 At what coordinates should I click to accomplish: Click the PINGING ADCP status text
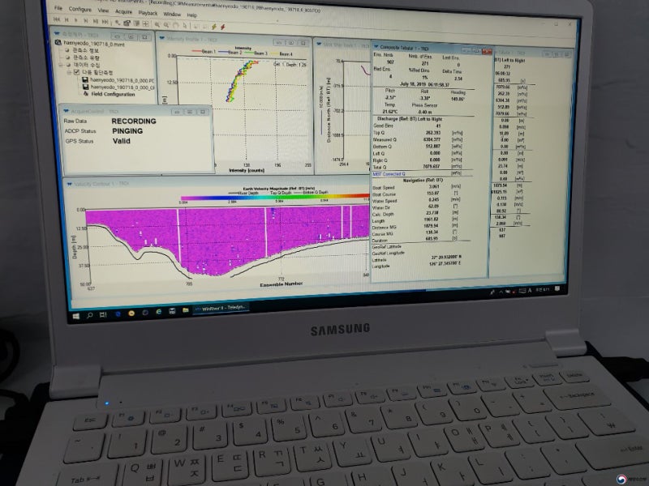pos(127,131)
